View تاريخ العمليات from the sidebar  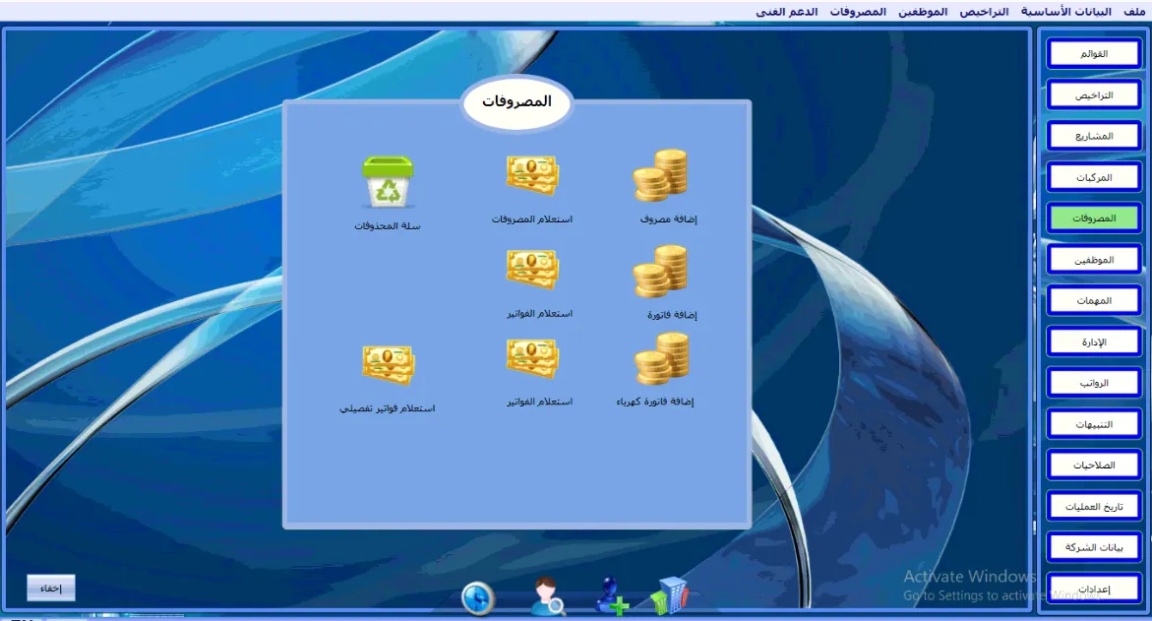[1094, 507]
